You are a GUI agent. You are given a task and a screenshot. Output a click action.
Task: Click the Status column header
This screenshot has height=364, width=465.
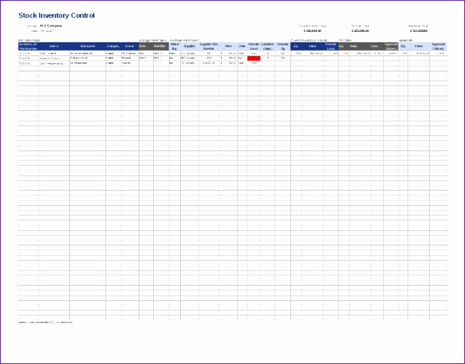coord(130,46)
